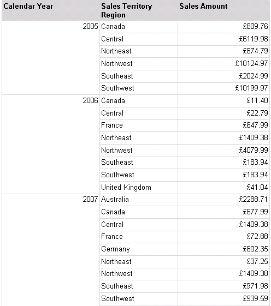
Task: Click the £809.76 Canada amount cell
Action: pos(223,27)
